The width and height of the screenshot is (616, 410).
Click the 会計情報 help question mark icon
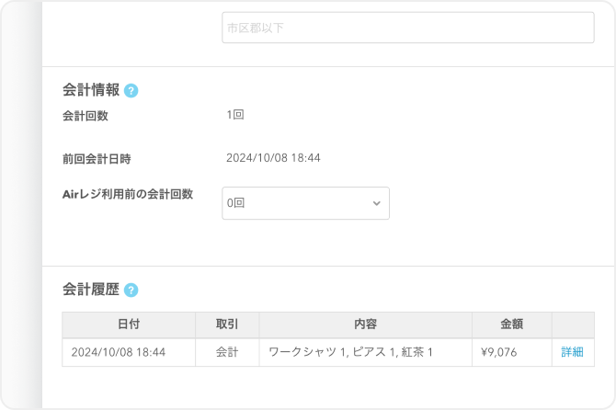pyautogui.click(x=131, y=91)
